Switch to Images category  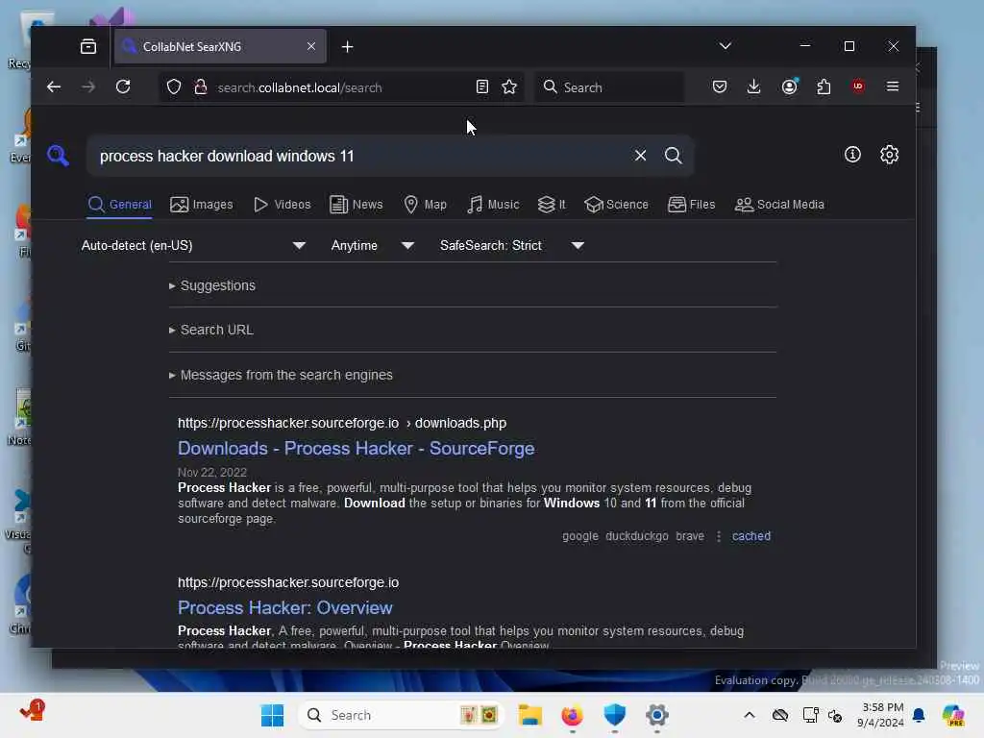202,205
